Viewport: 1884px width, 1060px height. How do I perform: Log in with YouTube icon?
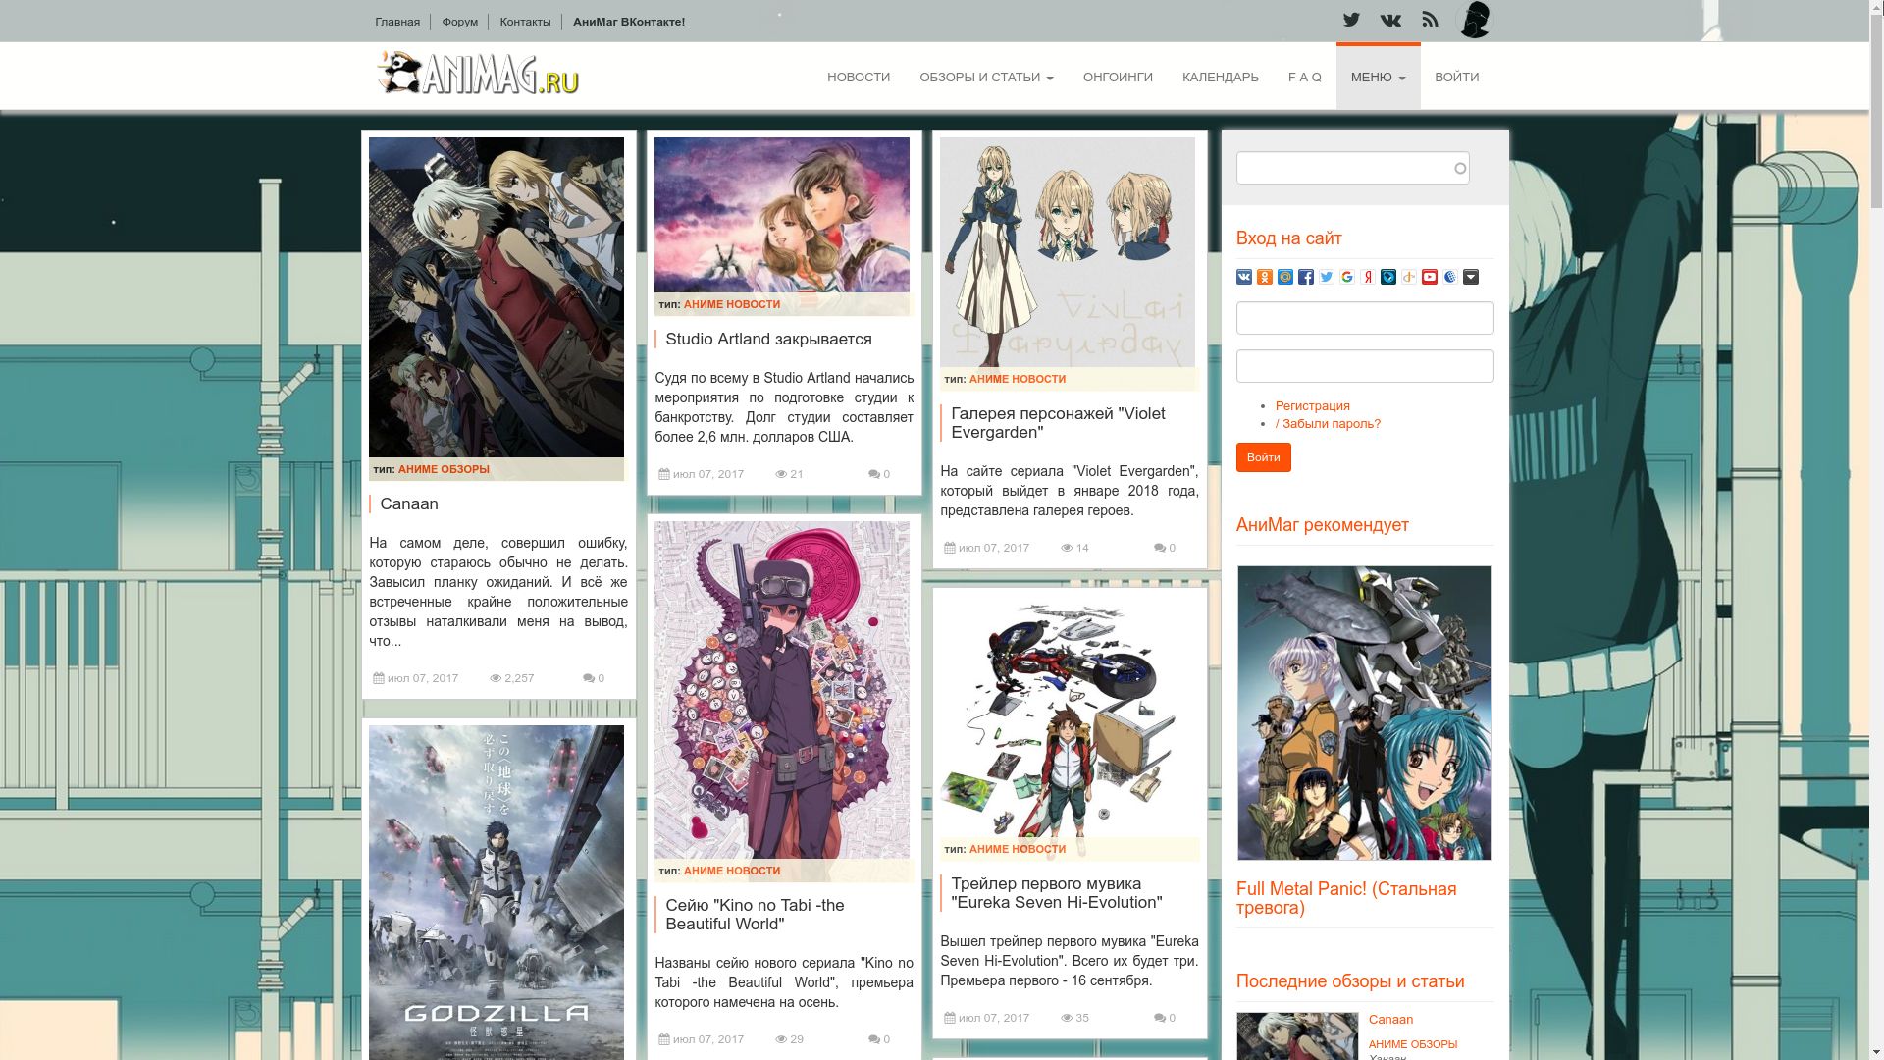[1430, 277]
